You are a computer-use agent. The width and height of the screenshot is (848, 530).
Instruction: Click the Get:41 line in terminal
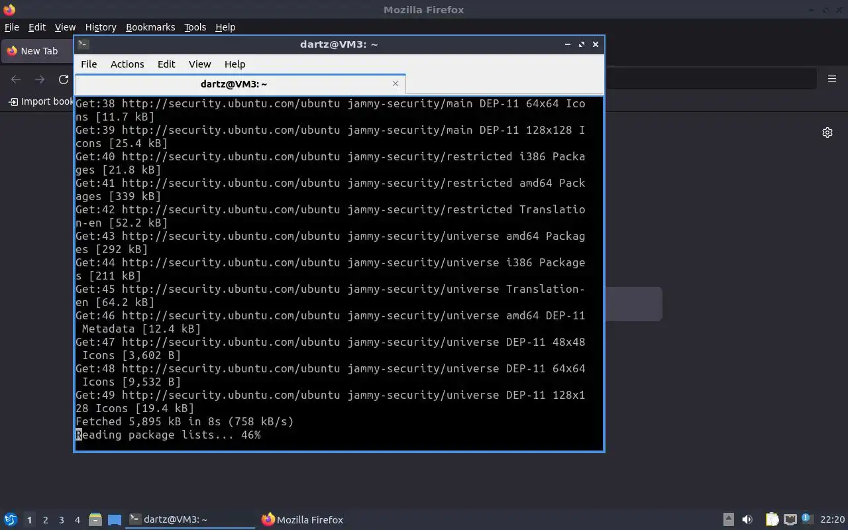331,189
